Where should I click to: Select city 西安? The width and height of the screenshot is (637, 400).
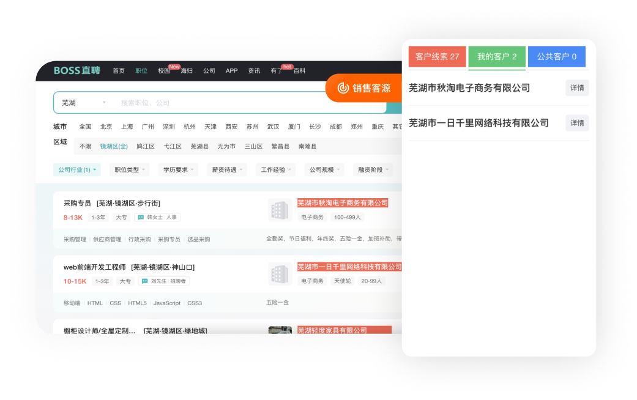(x=231, y=127)
